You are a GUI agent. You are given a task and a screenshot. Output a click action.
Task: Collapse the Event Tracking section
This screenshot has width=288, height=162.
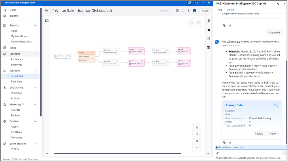(x=35, y=144)
